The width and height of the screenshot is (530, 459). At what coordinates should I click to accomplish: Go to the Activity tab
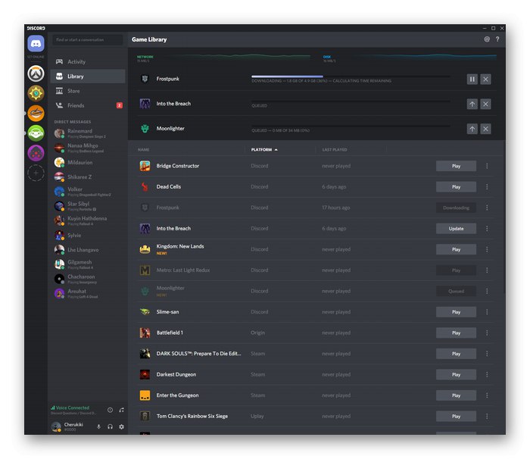click(x=88, y=62)
